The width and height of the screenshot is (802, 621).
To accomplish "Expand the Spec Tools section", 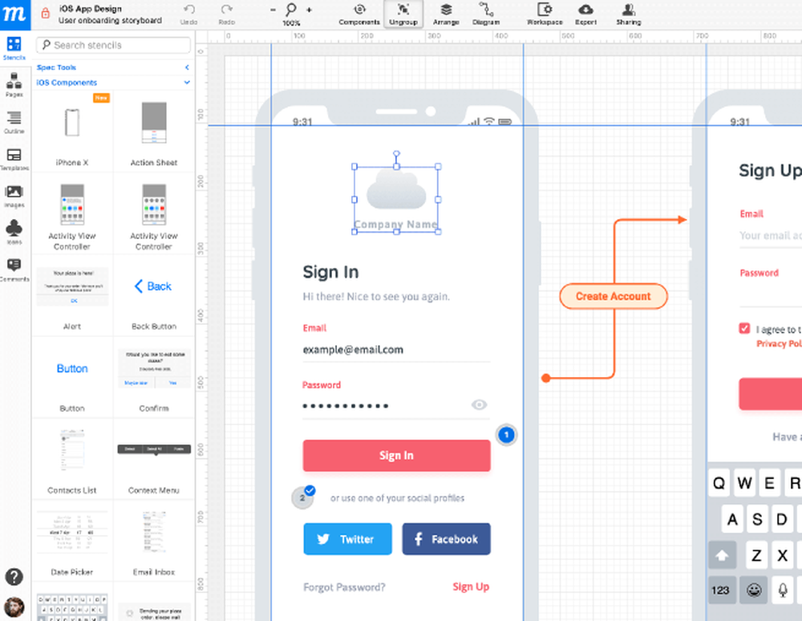I will pos(114,67).
